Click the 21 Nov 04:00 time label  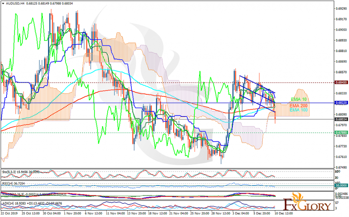pyautogui.click(x=179, y=213)
